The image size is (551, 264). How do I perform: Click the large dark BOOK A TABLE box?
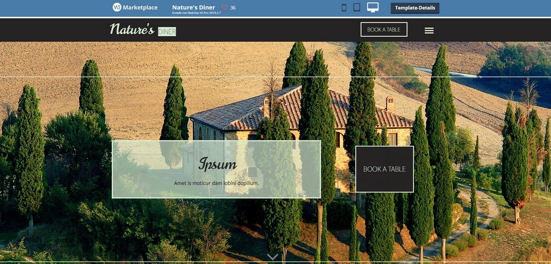tap(385, 169)
